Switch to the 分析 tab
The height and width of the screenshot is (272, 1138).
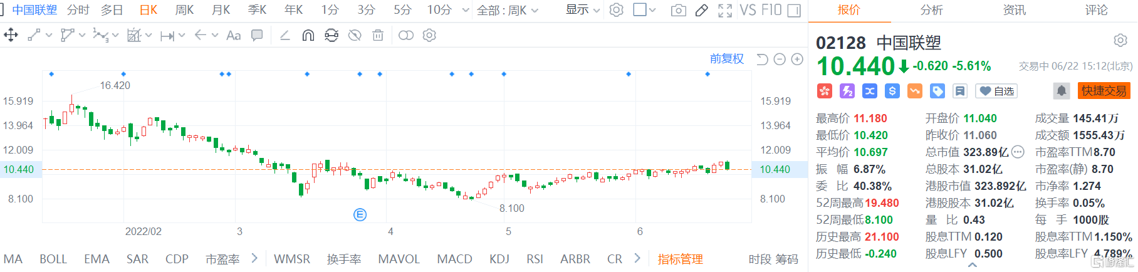coord(931,10)
